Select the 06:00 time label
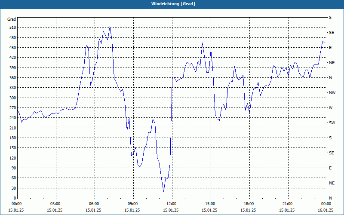The image size is (344, 215). pyautogui.click(x=95, y=204)
